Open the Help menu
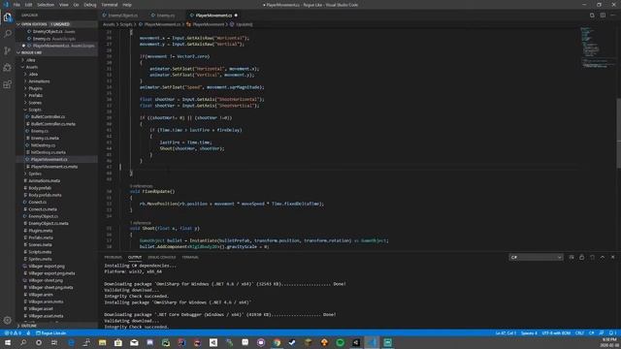The width and height of the screenshot is (621, 349). pos(127,5)
